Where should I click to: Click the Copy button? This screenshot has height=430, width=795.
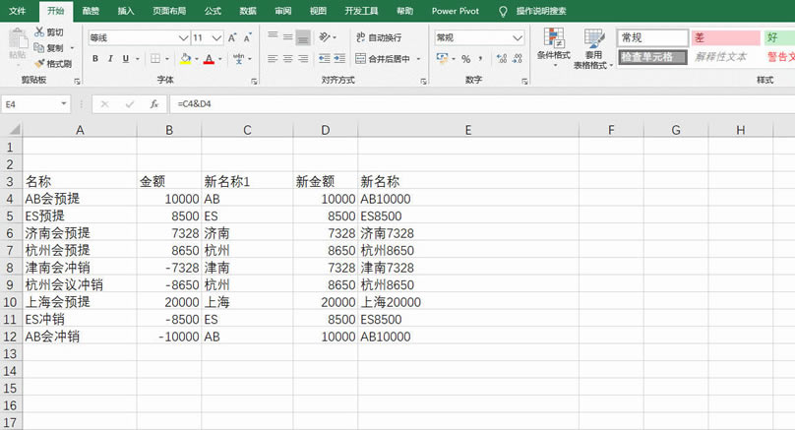[49, 47]
